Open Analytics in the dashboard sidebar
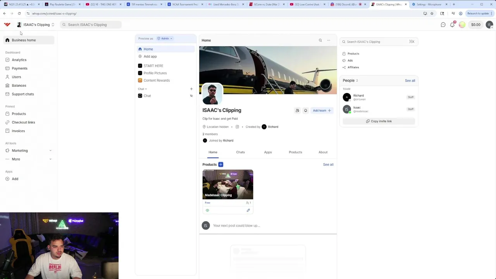The image size is (496, 279). click(19, 60)
